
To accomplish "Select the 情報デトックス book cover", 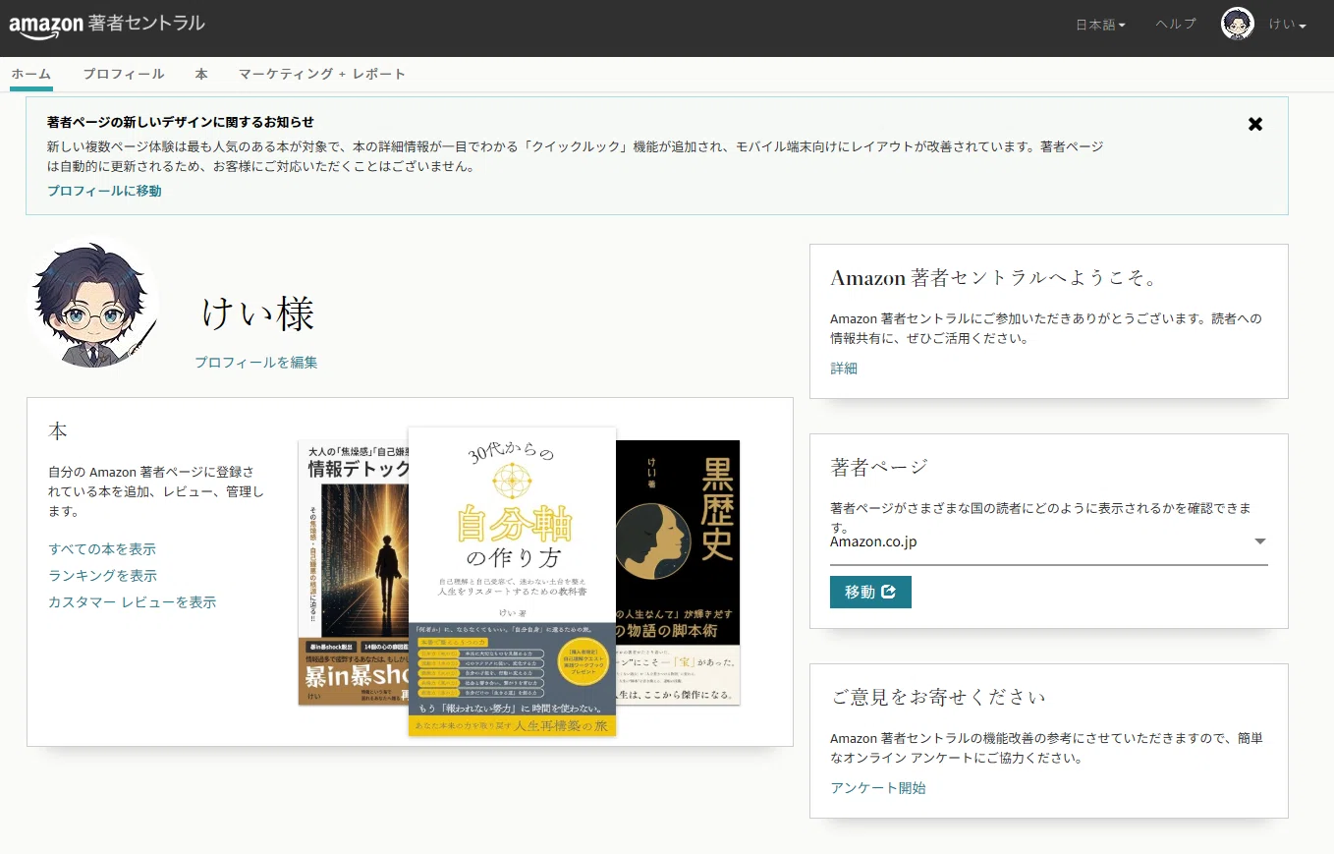I will click(x=353, y=572).
